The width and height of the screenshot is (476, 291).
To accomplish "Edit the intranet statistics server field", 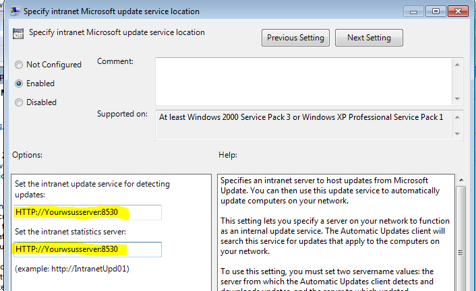I will point(88,249).
